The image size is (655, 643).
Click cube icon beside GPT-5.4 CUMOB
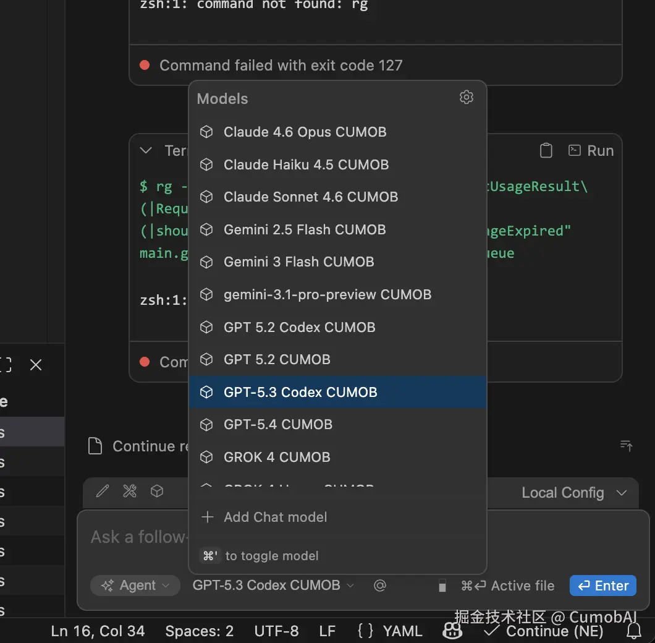pyautogui.click(x=206, y=425)
